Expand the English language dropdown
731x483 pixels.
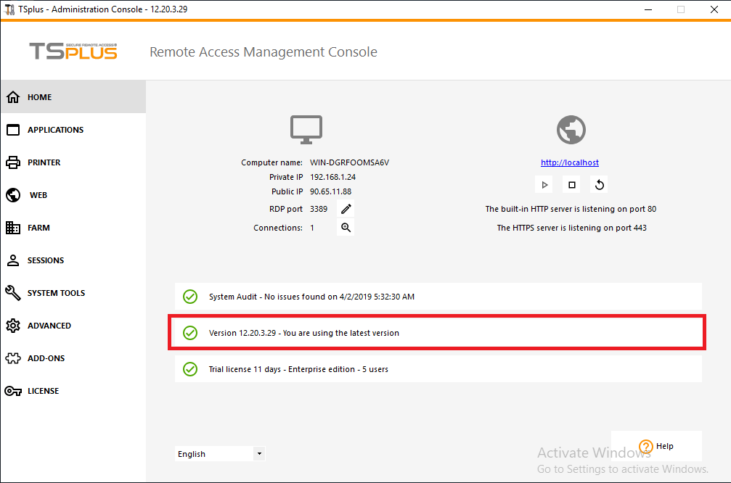[259, 454]
